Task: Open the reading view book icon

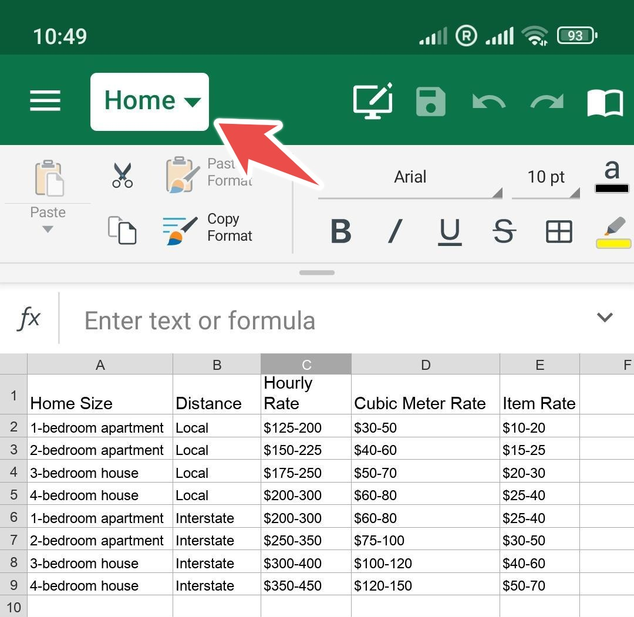Action: pos(605,103)
